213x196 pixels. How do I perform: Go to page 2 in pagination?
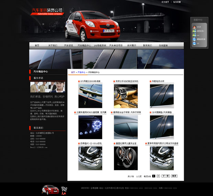click(158, 176)
